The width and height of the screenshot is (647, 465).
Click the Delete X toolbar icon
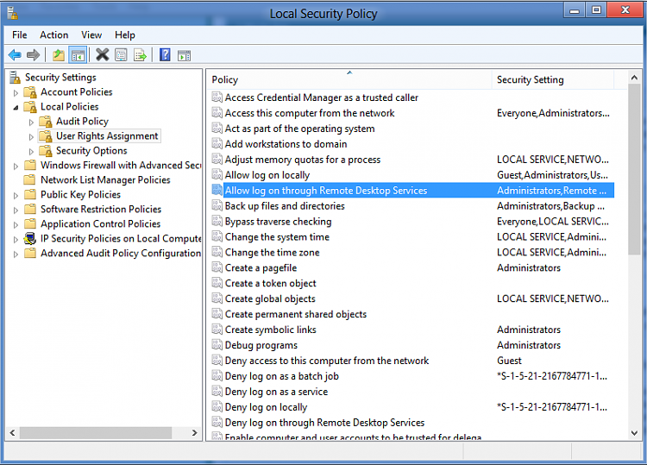coord(103,54)
